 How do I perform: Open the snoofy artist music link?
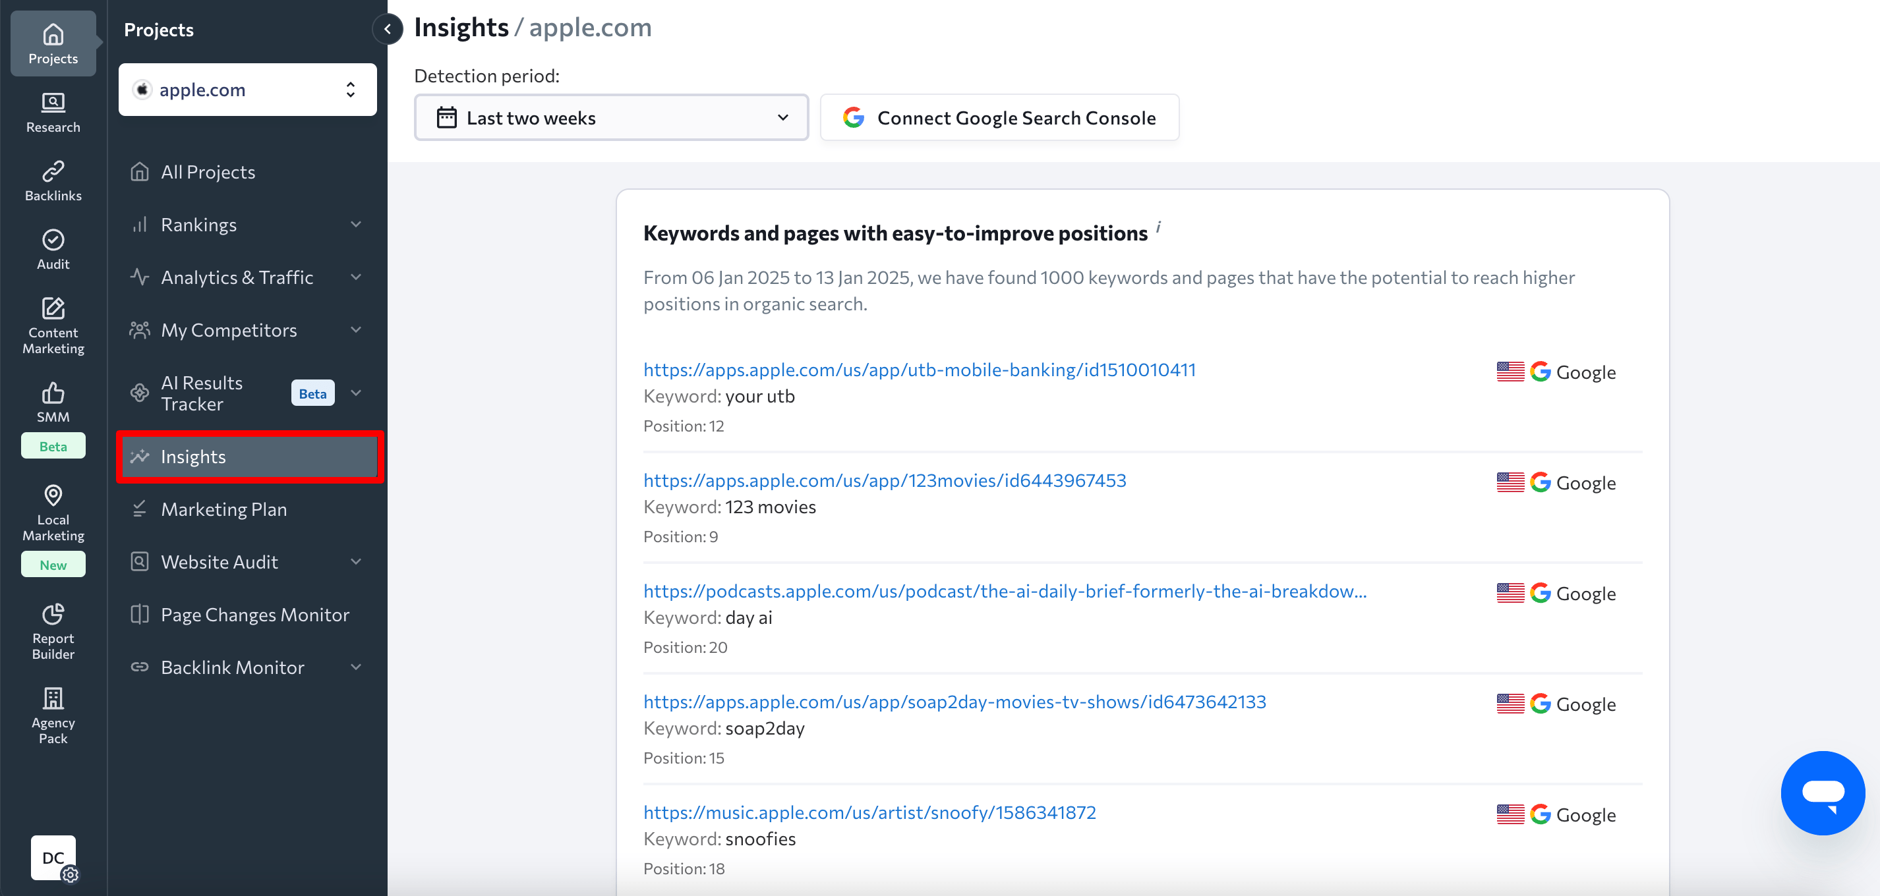869,812
